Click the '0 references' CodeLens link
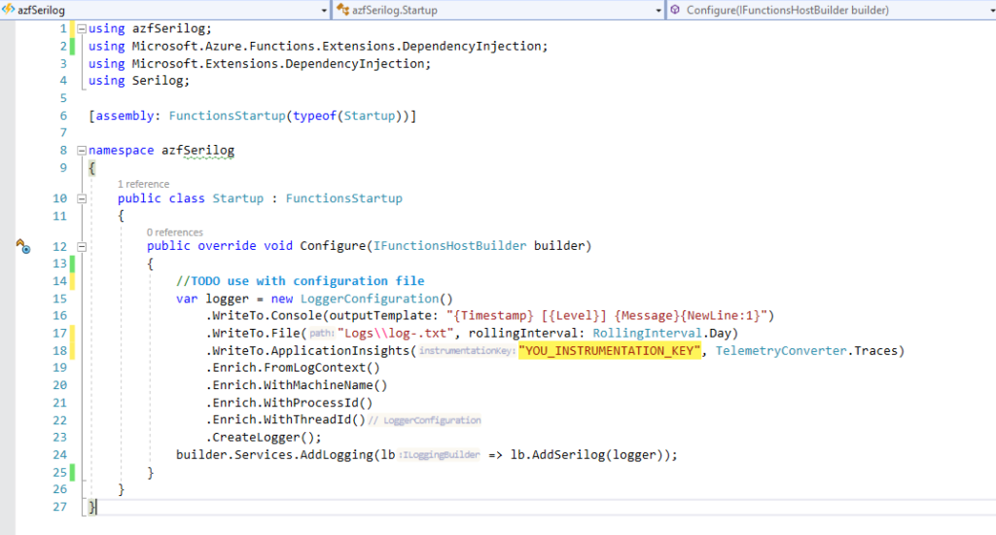Image resolution: width=996 pixels, height=535 pixels. point(175,232)
